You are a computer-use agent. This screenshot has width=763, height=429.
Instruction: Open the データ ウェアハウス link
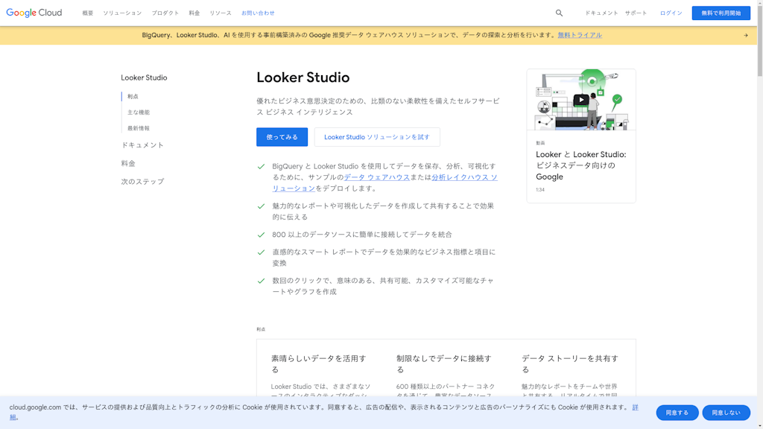(x=377, y=177)
